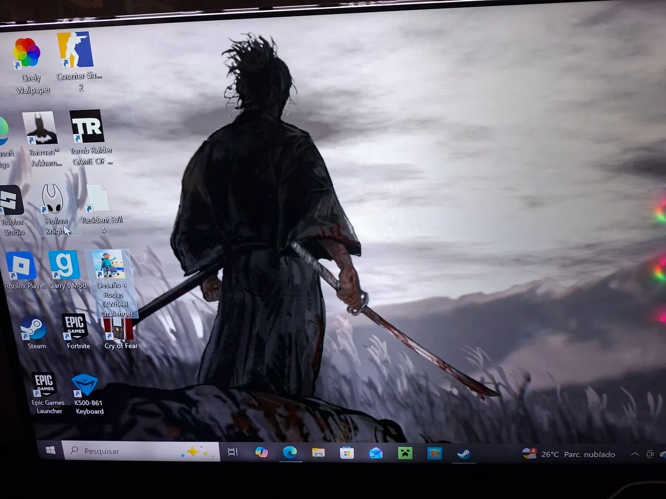This screenshot has height=499, width=666.
Task: Open Microsoft Store from the taskbar
Action: (x=347, y=453)
